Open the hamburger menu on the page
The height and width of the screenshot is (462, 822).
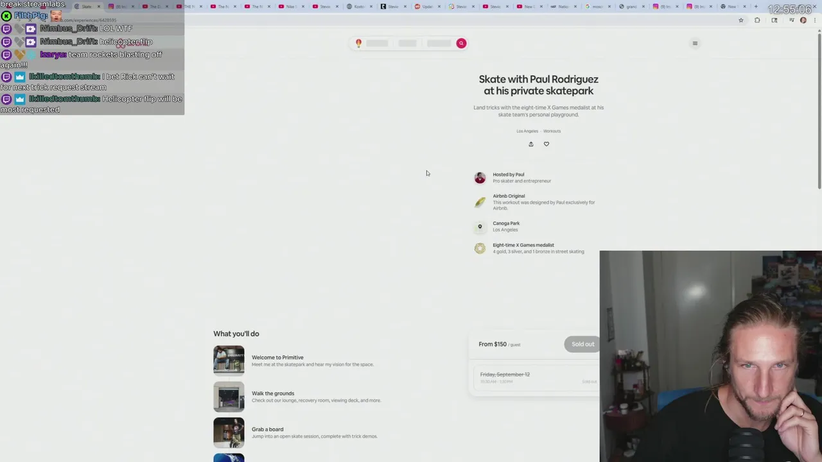[695, 43]
